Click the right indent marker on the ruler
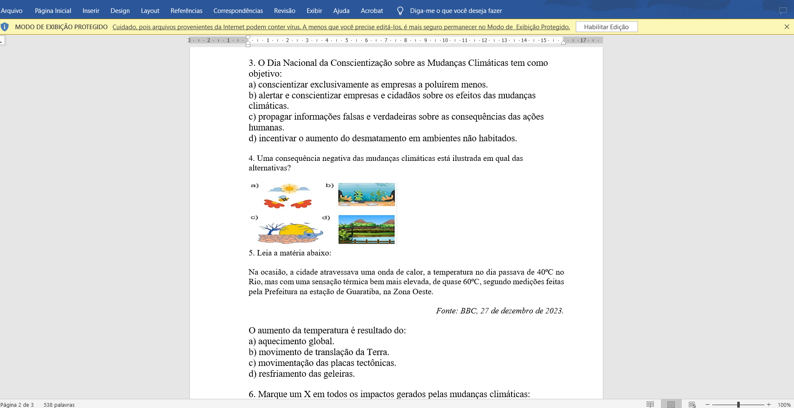The height and width of the screenshot is (408, 794). point(563,42)
